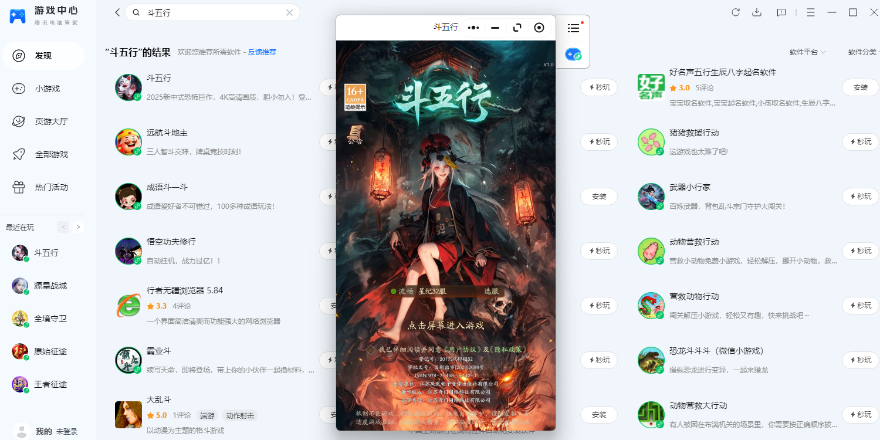880x440 pixels.
Task: Install 好名声五行生辰八字起名软件
Action: tap(861, 87)
